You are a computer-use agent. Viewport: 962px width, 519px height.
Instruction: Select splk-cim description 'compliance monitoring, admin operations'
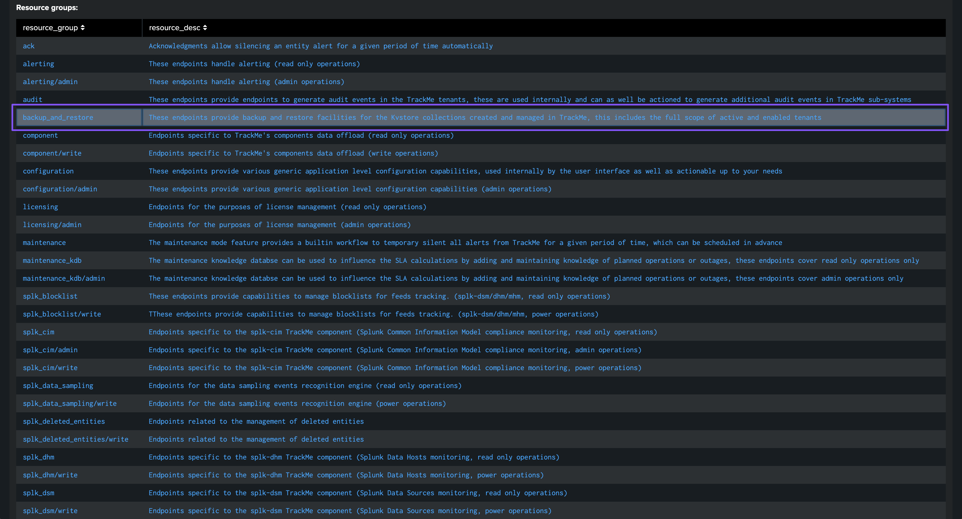click(x=395, y=350)
